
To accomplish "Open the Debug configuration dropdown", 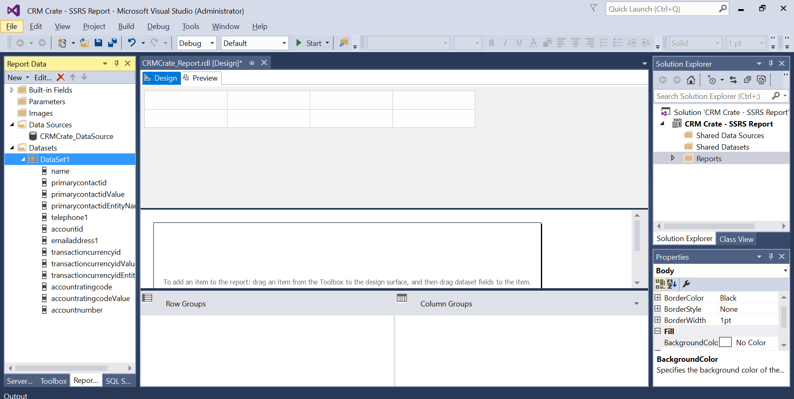I will coord(196,43).
